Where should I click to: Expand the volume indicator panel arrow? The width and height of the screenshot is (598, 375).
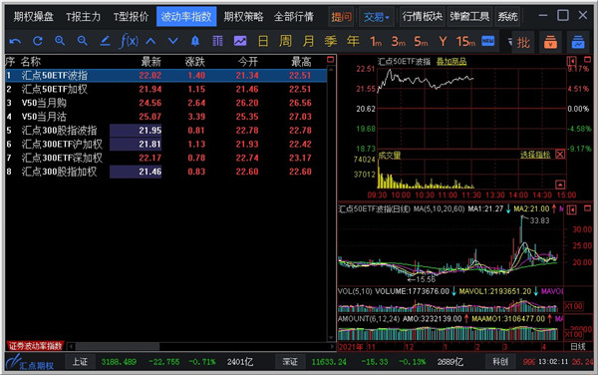[560, 185]
